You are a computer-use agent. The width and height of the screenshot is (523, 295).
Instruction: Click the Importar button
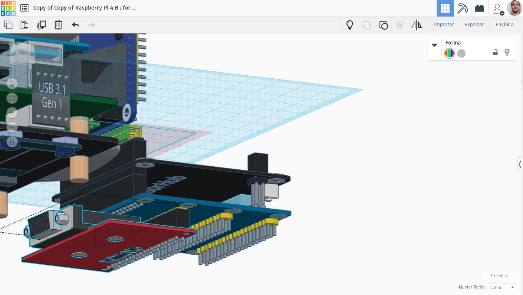pyautogui.click(x=444, y=25)
